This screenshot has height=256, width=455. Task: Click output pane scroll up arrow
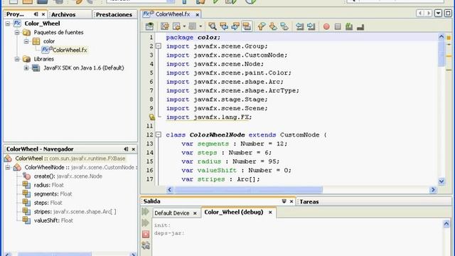446,223
